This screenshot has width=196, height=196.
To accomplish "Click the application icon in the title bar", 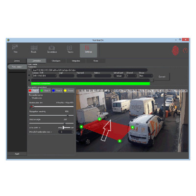I will [x=8, y=40].
